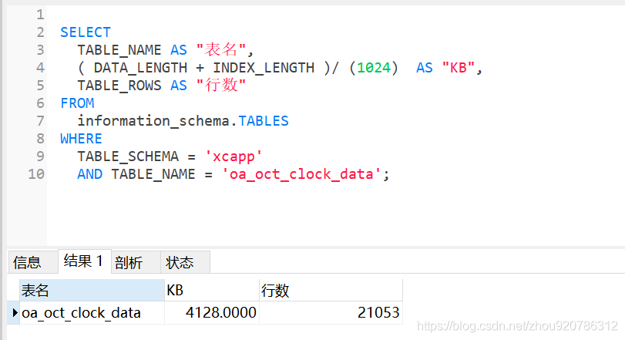Viewport: 625px width, 340px height.
Task: Click the 'xcapp' string in the editor
Action: [234, 157]
